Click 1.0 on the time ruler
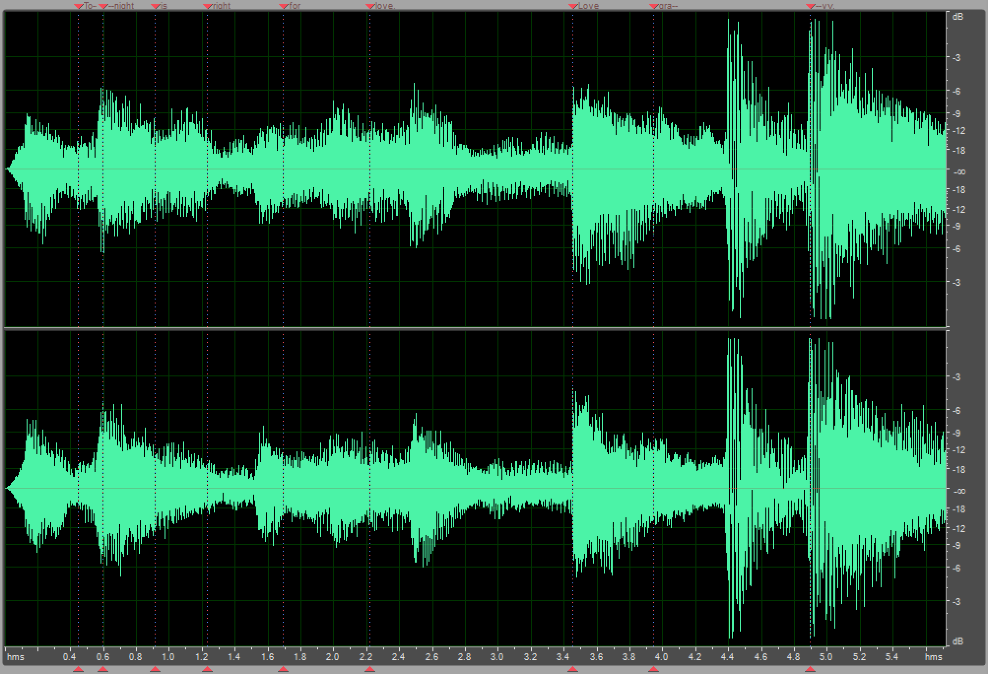This screenshot has height=674, width=988. point(168,657)
